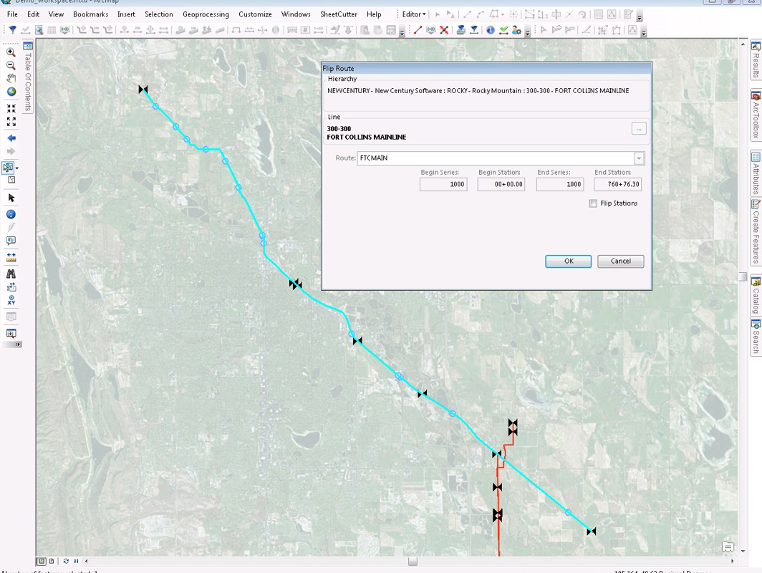The height and width of the screenshot is (573, 762).
Task: Open the Table Of Contents side tab
Action: (28, 77)
